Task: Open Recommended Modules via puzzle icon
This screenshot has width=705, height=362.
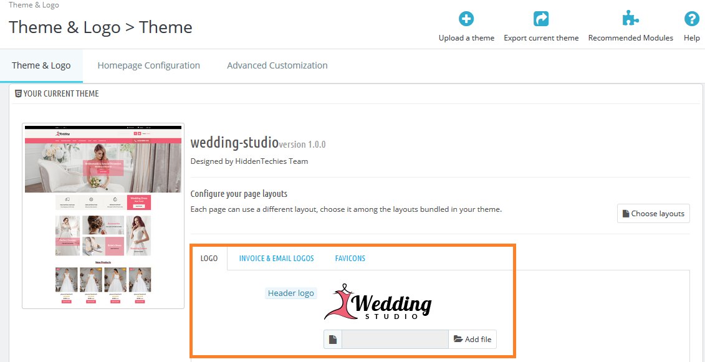Action: 630,19
